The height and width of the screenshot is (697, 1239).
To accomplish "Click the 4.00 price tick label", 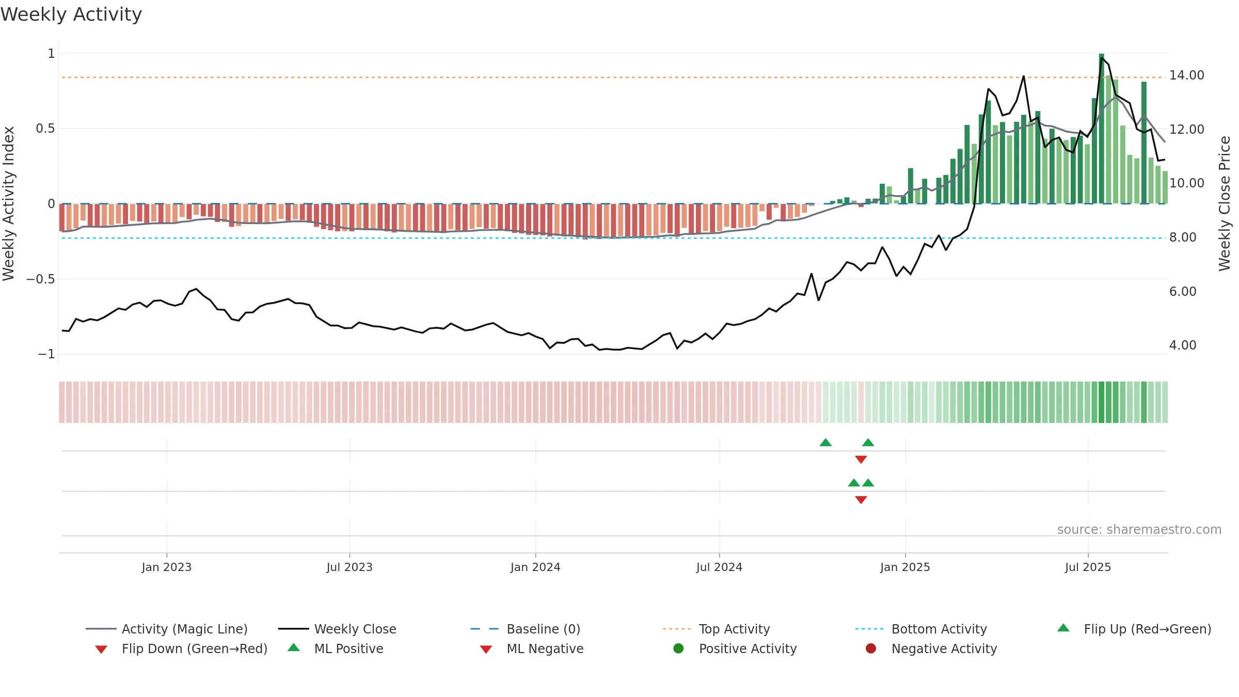I will tap(1183, 345).
